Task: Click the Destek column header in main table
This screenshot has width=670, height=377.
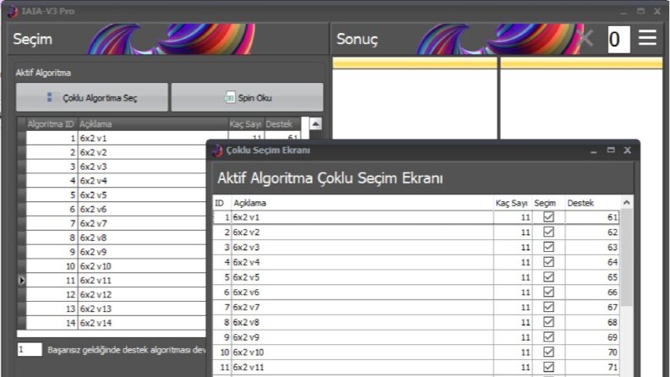Action: [x=282, y=124]
